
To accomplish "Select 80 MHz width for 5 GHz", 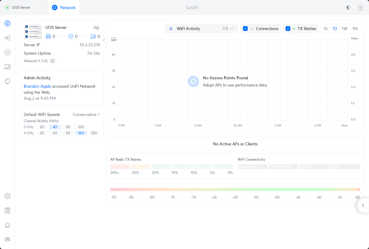I will pyautogui.click(x=68, y=127).
